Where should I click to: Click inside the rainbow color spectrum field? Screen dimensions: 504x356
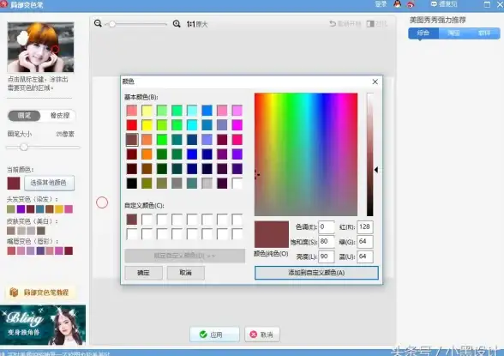[306, 154]
